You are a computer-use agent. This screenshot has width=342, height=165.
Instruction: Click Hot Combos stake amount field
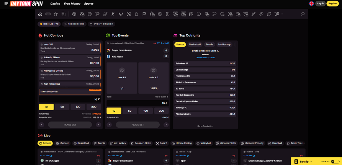(x=70, y=99)
